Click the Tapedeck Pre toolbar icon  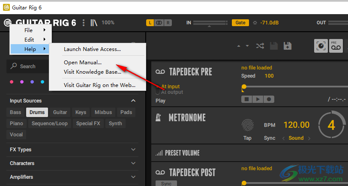(336, 46)
